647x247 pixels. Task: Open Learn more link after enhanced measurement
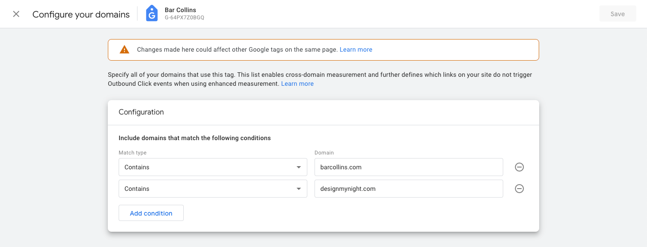click(x=297, y=84)
